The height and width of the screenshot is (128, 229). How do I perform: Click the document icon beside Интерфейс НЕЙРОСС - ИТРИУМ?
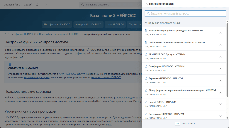click(146, 114)
